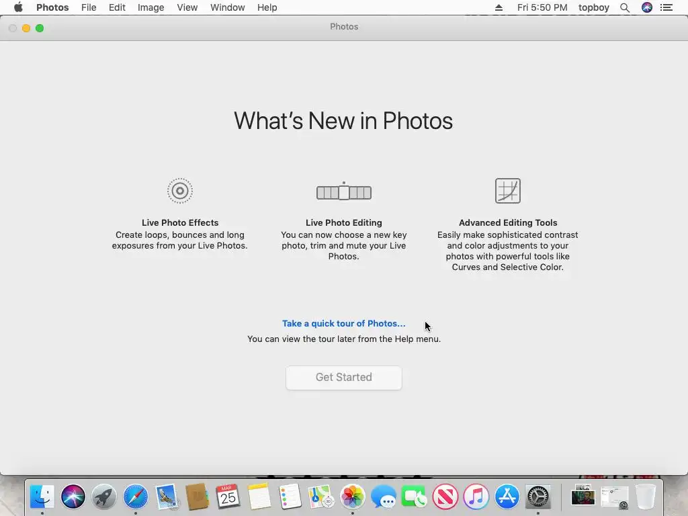
Task: Open the Trash in the Dock
Action: 646,497
